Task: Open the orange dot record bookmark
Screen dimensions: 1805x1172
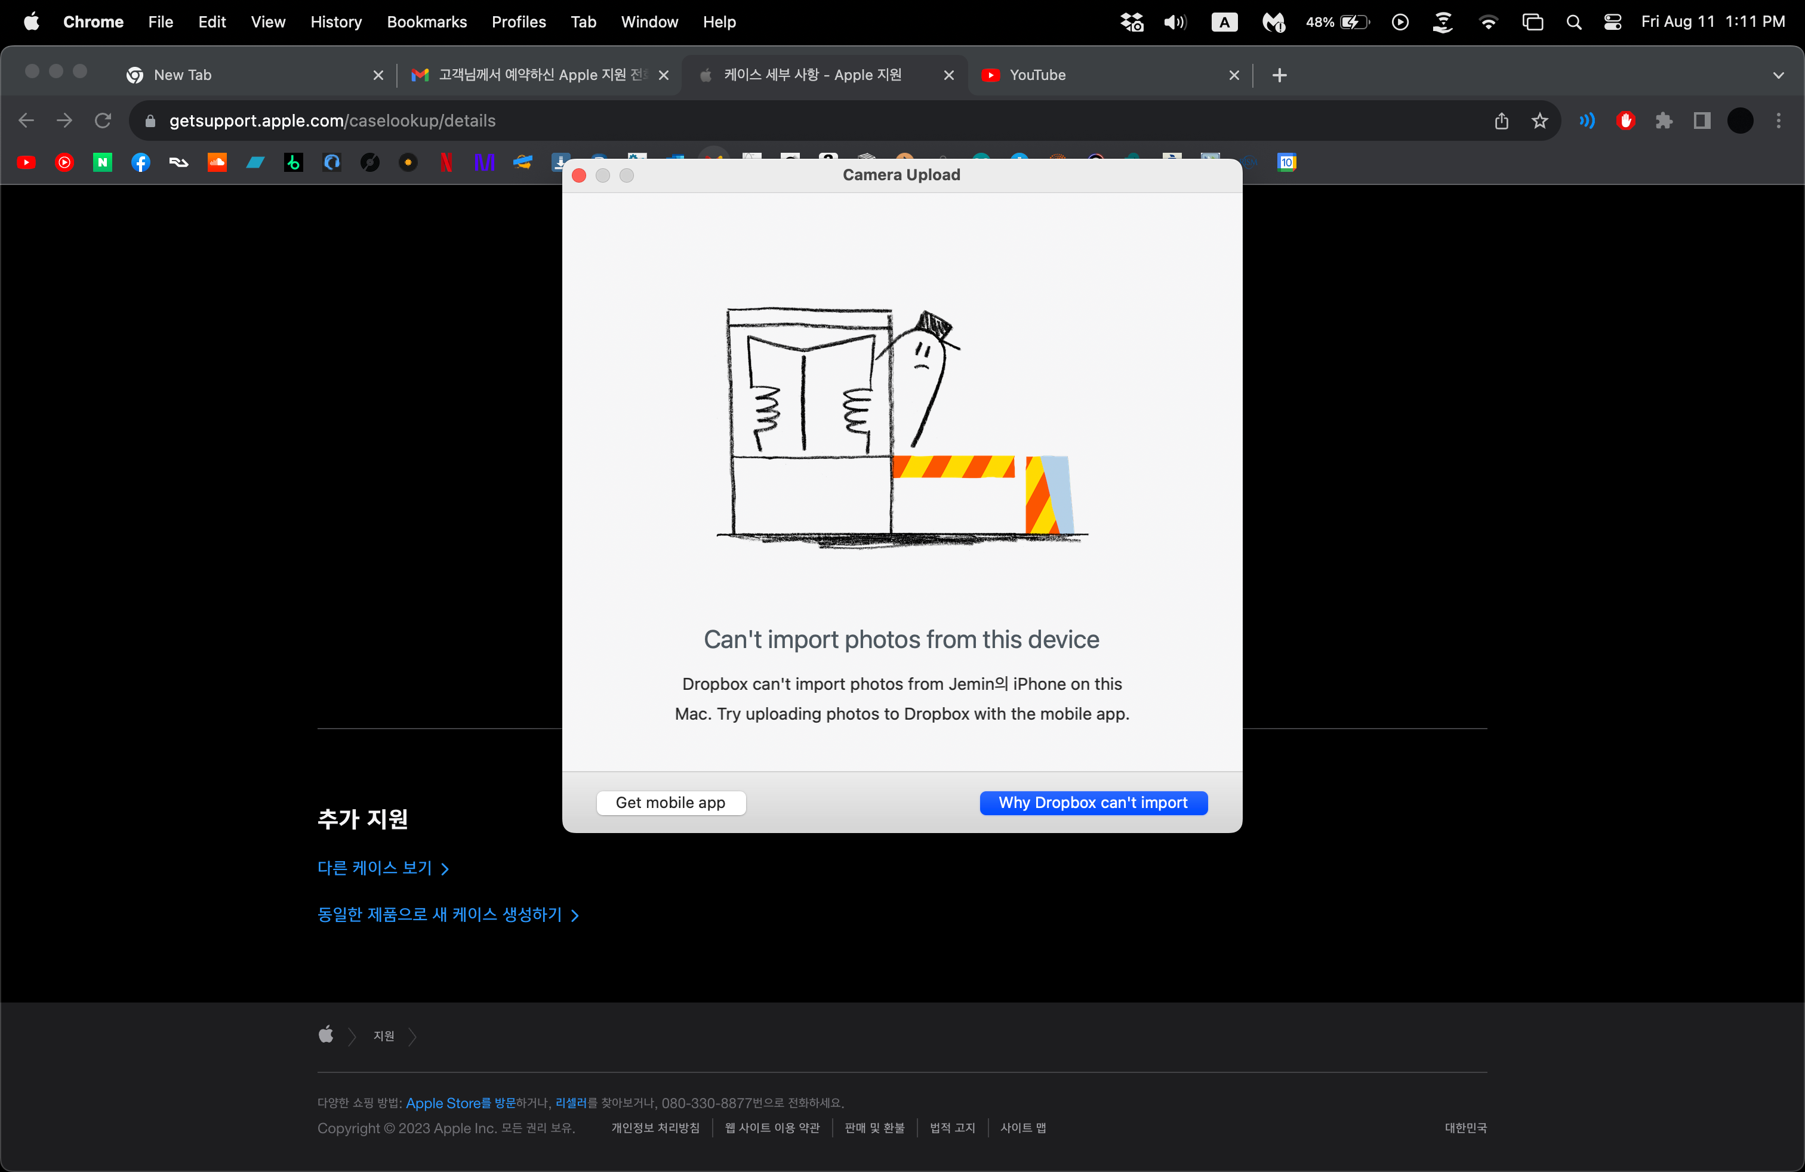Action: click(408, 162)
